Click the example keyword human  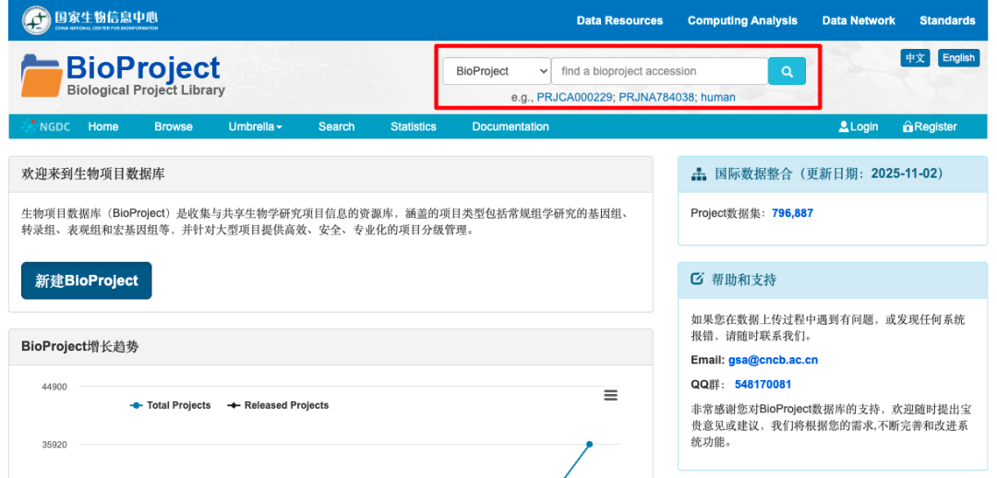pyautogui.click(x=718, y=97)
